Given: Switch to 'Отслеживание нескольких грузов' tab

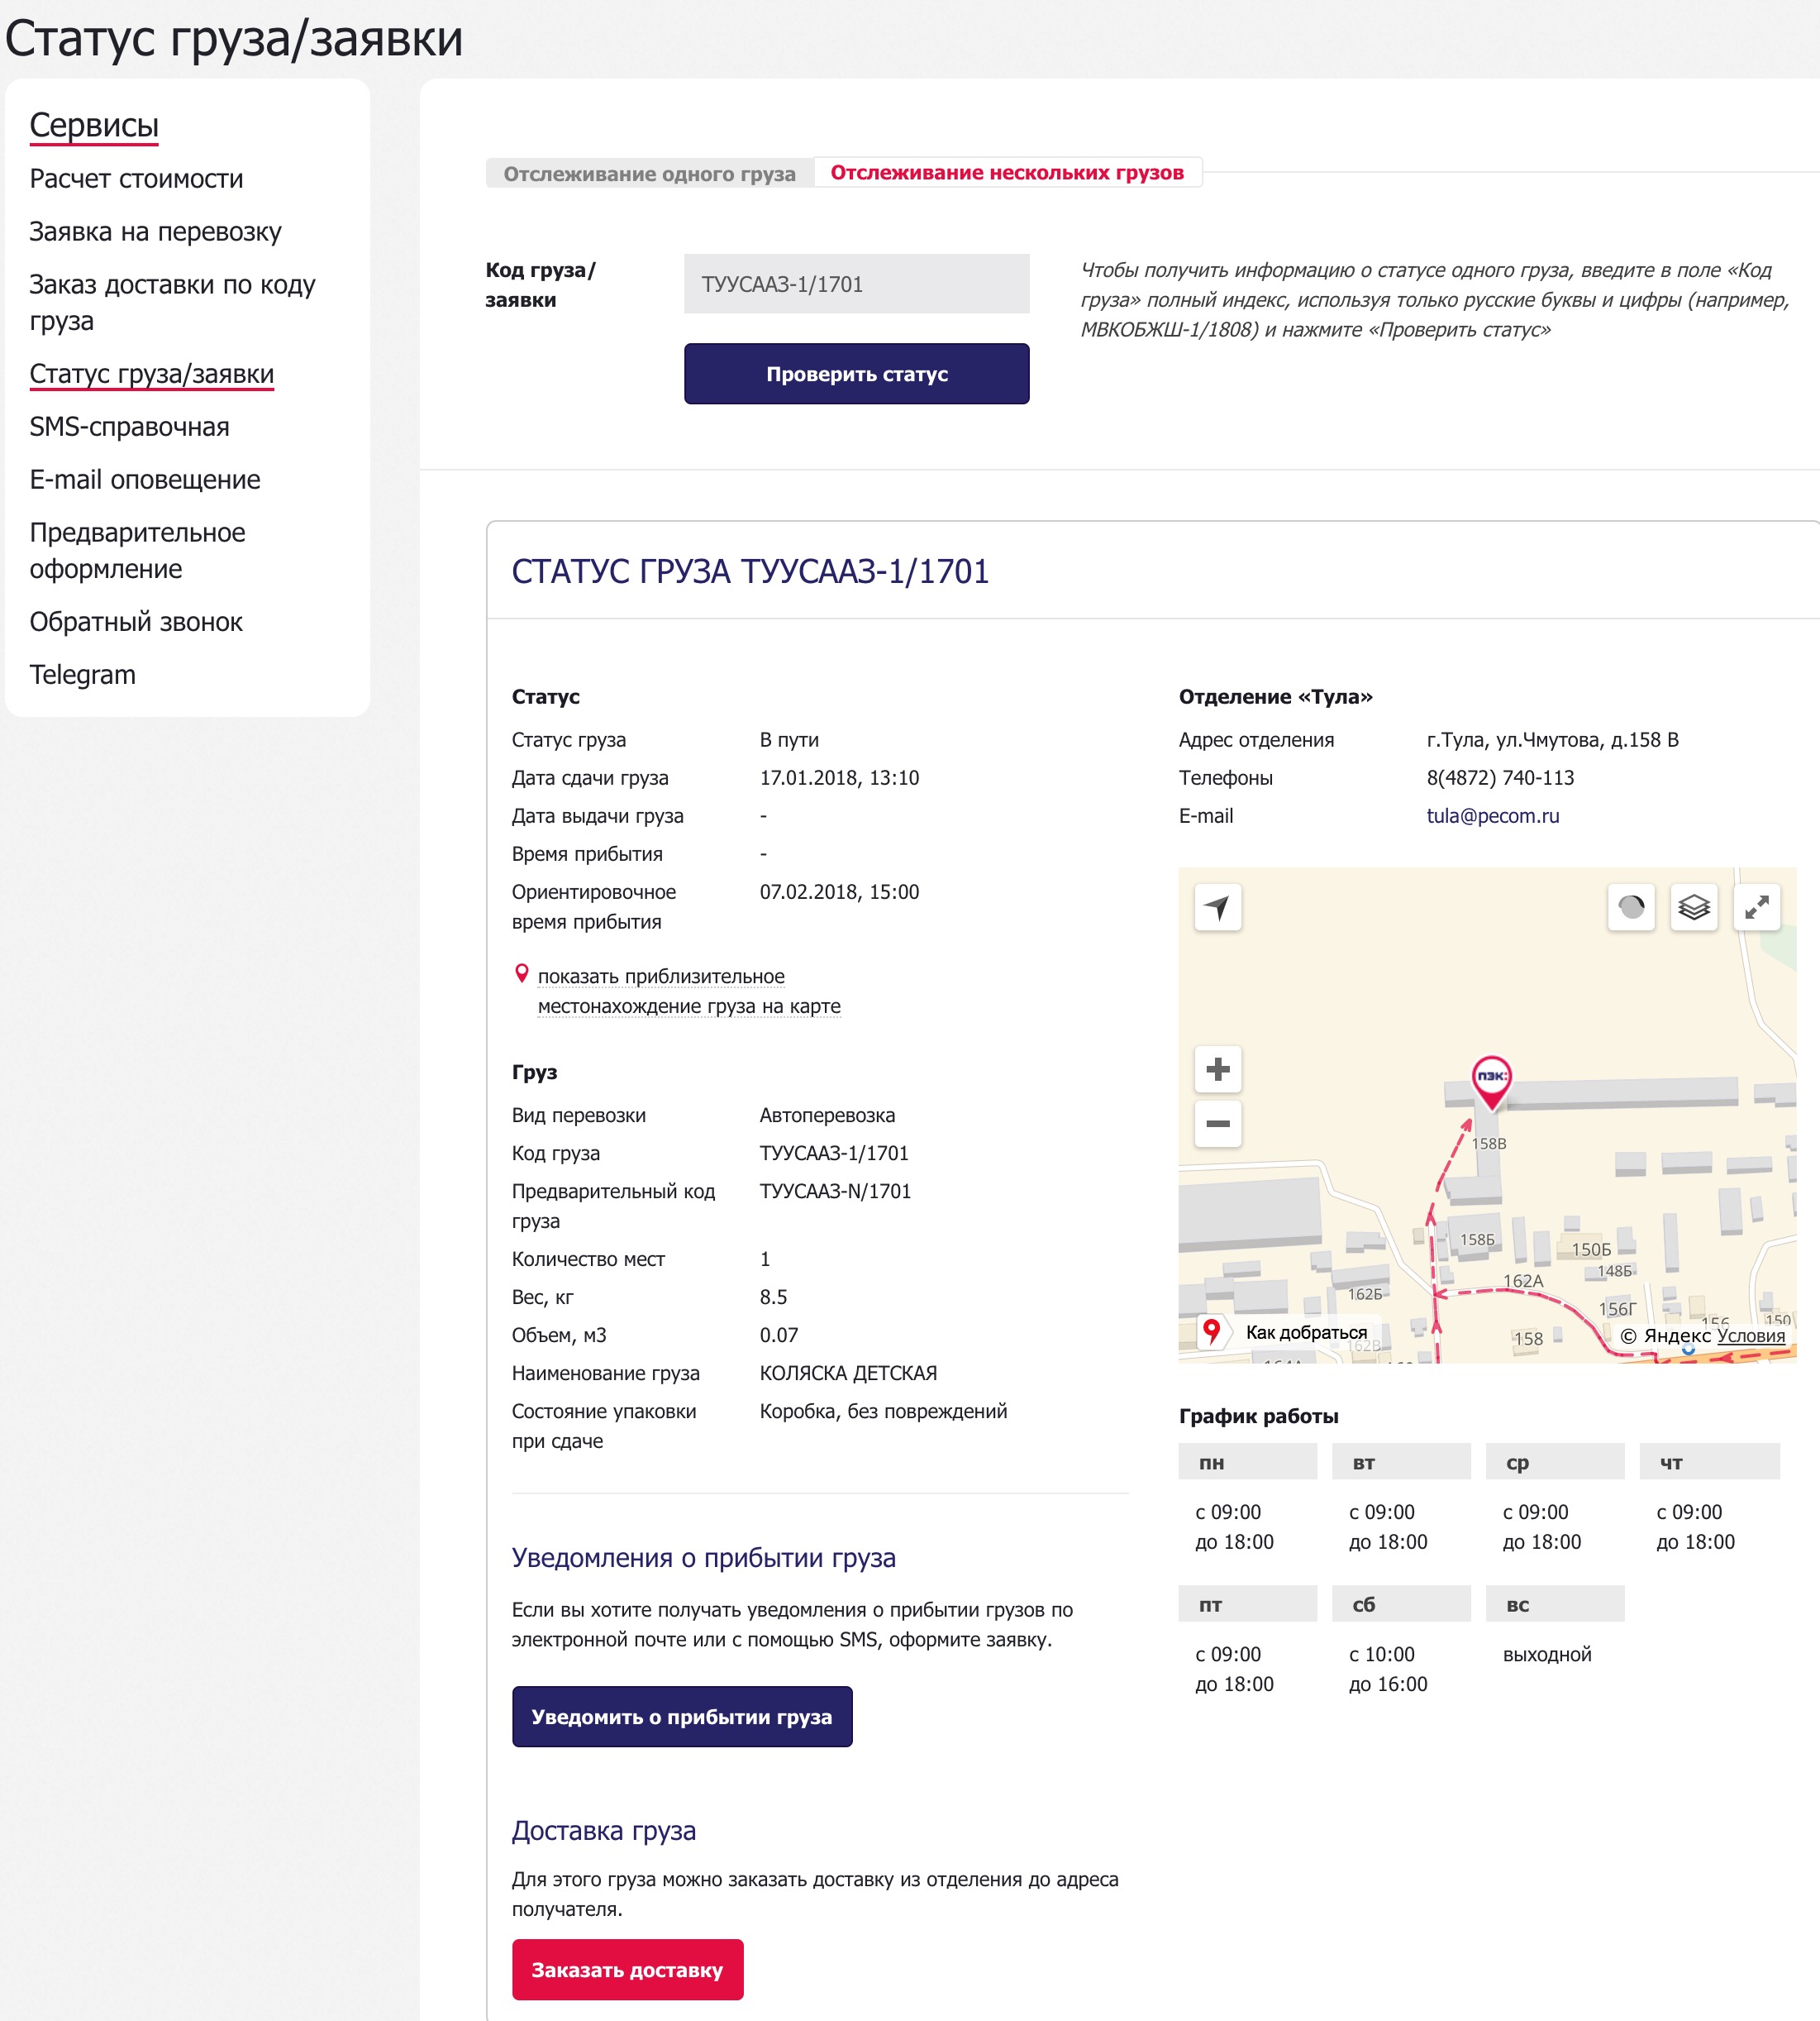Looking at the screenshot, I should [x=1007, y=172].
